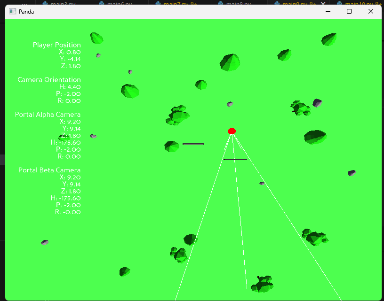Minimize the Panda window
384x301 pixels.
(328, 11)
